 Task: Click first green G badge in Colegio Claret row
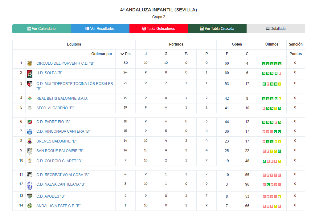pyautogui.click(x=264, y=161)
